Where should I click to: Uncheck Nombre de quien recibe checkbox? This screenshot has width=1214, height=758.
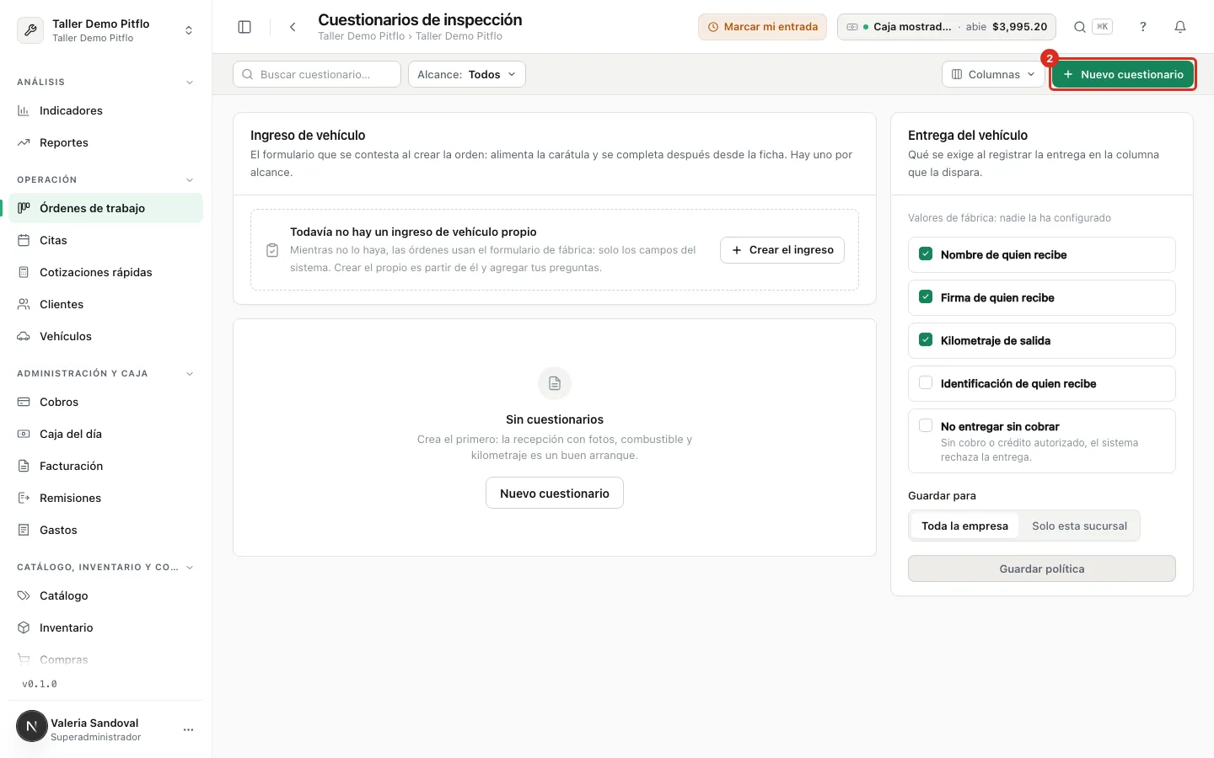coord(926,254)
